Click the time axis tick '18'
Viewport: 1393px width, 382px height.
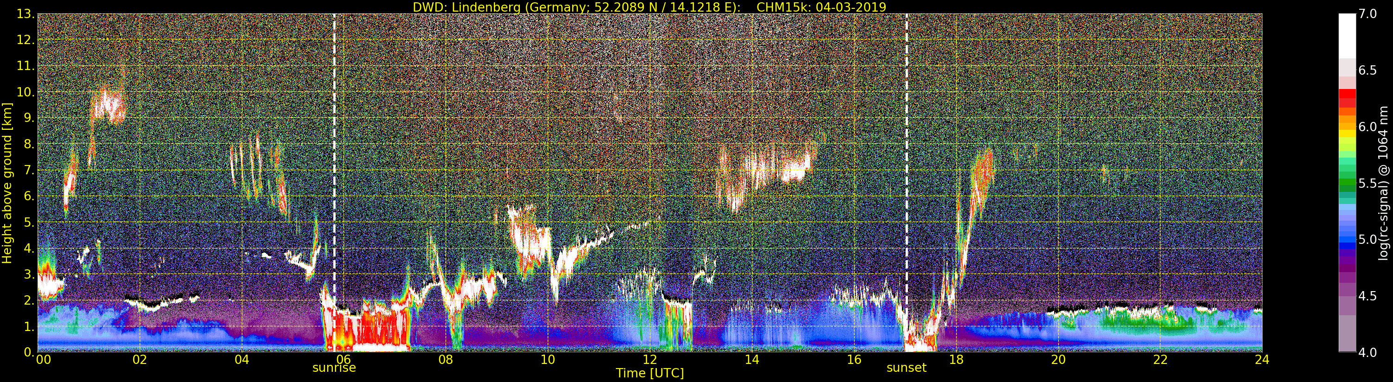[956, 359]
